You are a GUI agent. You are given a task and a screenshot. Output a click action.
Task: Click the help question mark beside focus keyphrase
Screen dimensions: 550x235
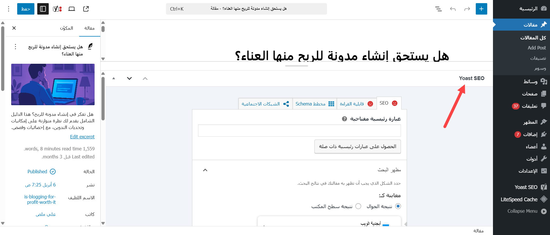(x=345, y=119)
